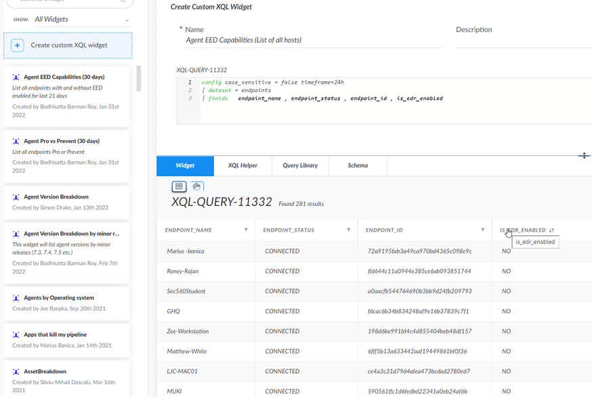Viewport: 592px width, 397px height.
Task: Select Agent Version Breakdown widget card
Action: [x=66, y=202]
